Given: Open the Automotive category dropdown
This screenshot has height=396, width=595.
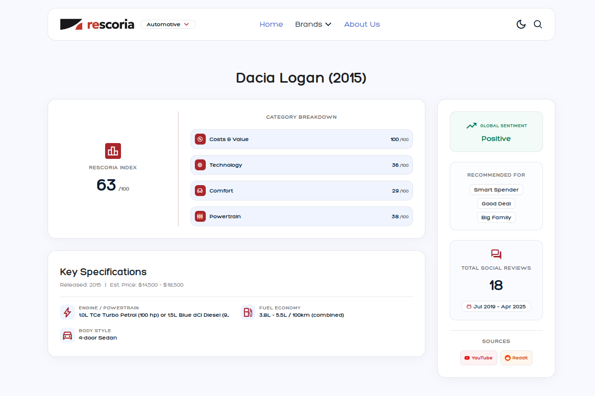Looking at the screenshot, I should (x=168, y=24).
